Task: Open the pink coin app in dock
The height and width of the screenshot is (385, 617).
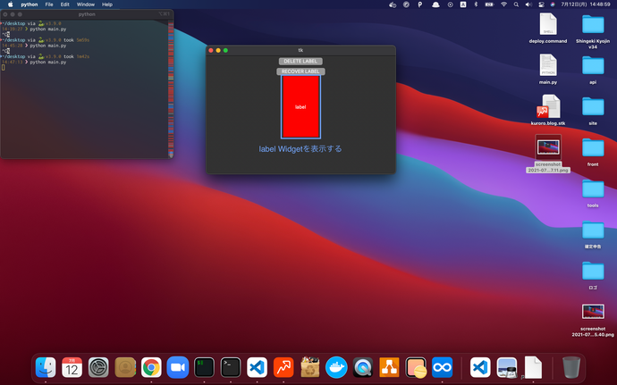Action: [x=416, y=367]
